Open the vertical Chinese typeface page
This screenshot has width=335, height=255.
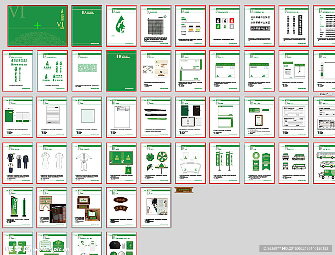[x=294, y=26]
